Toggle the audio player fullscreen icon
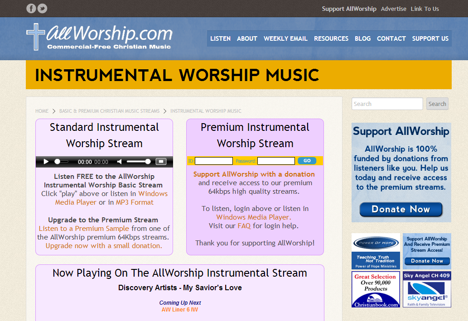 (161, 161)
